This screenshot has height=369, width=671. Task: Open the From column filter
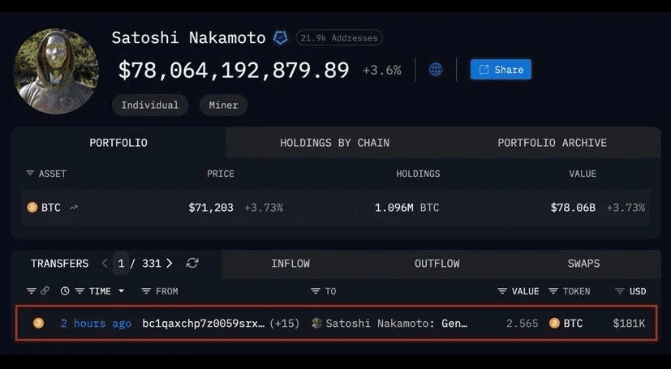[x=146, y=291]
